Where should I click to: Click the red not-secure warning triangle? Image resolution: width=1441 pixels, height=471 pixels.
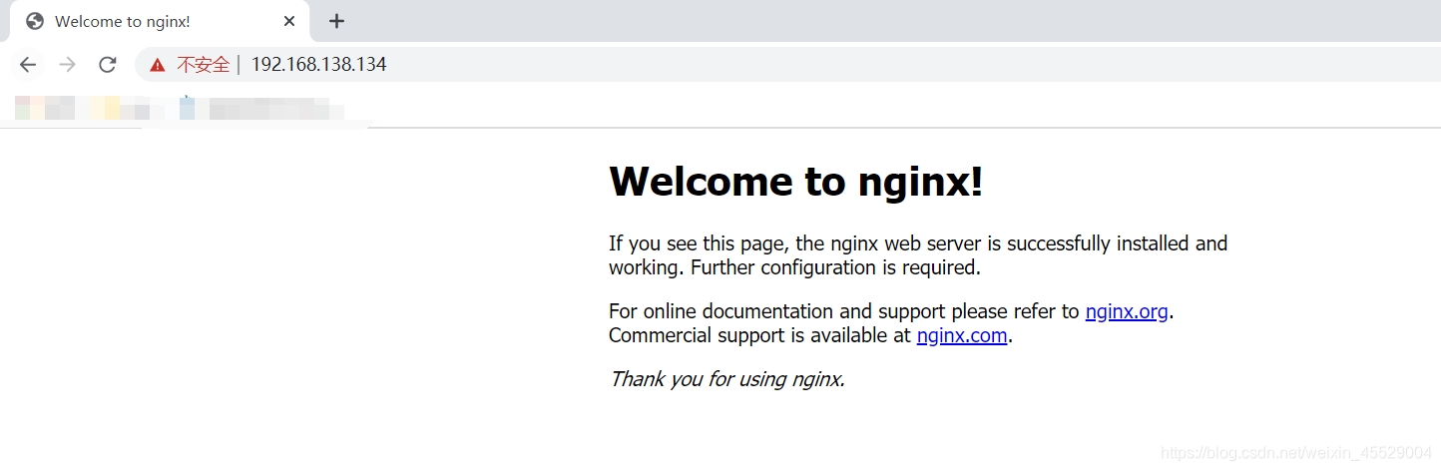(157, 65)
